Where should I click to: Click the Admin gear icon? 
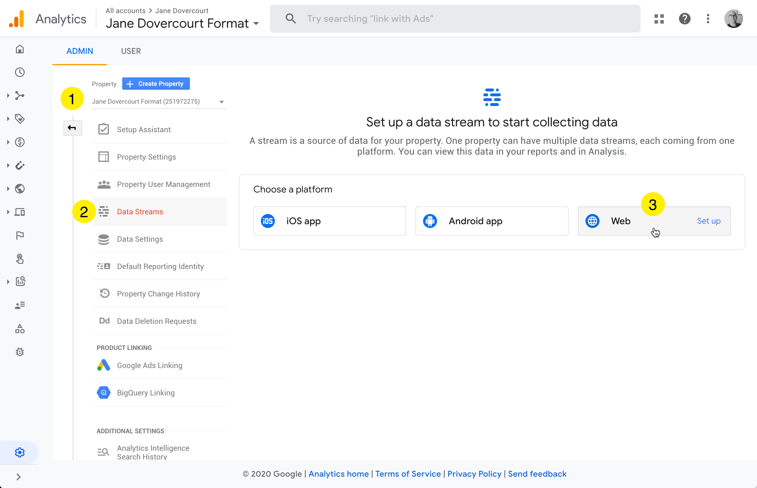coord(20,452)
